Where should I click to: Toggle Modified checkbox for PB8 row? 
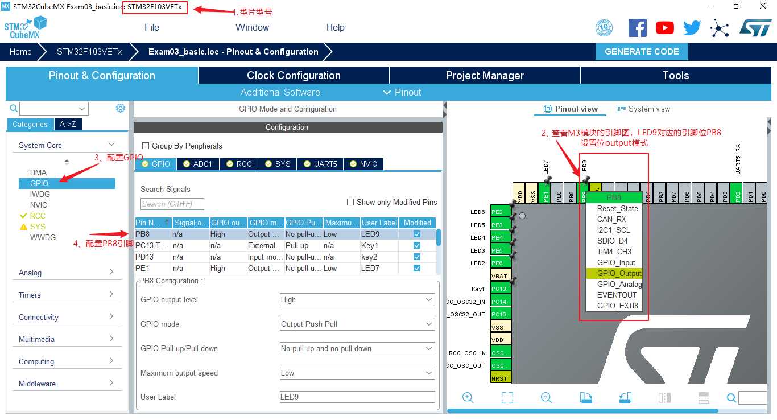417,234
